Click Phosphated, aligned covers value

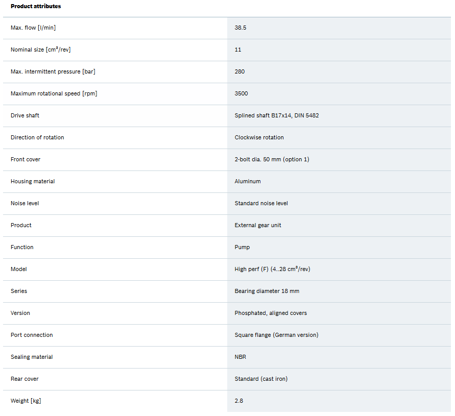271,313
